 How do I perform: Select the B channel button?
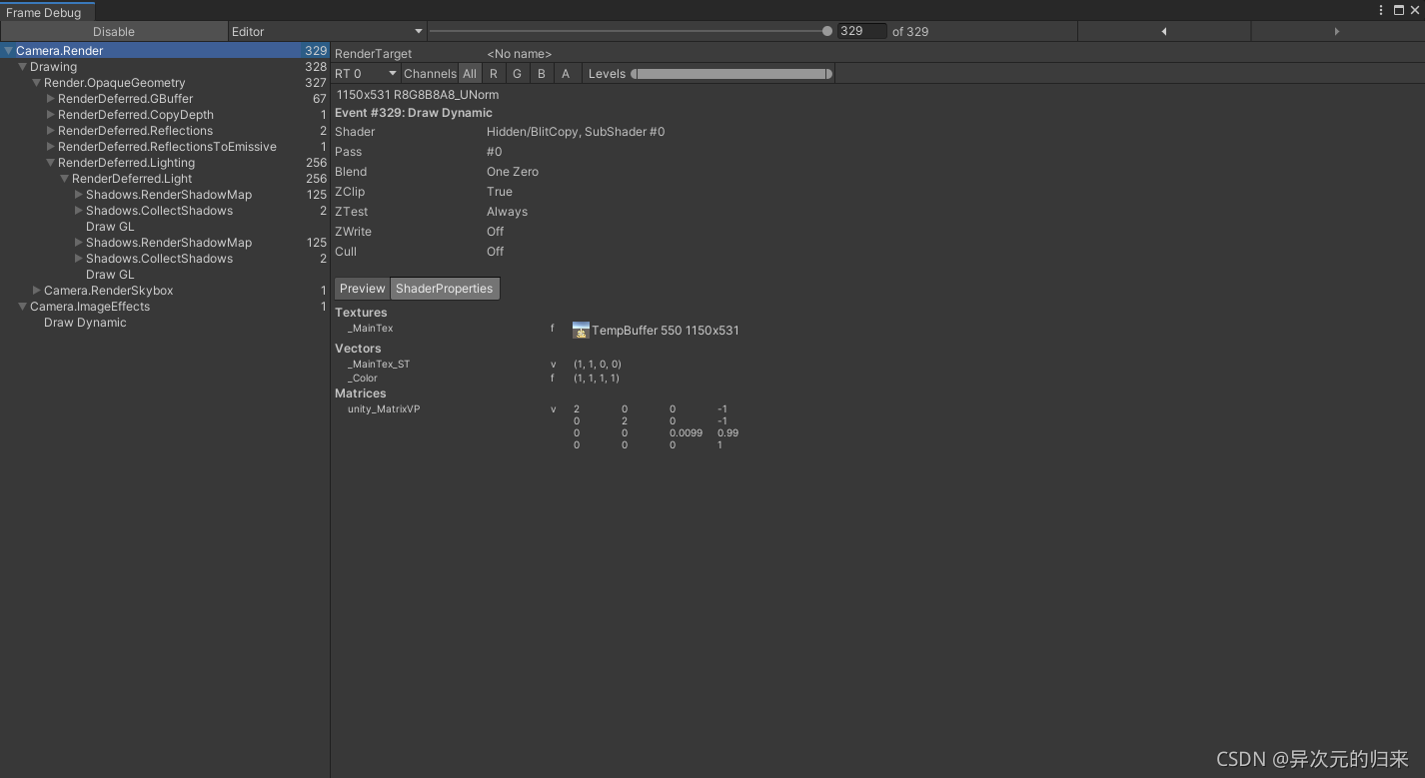click(x=541, y=73)
